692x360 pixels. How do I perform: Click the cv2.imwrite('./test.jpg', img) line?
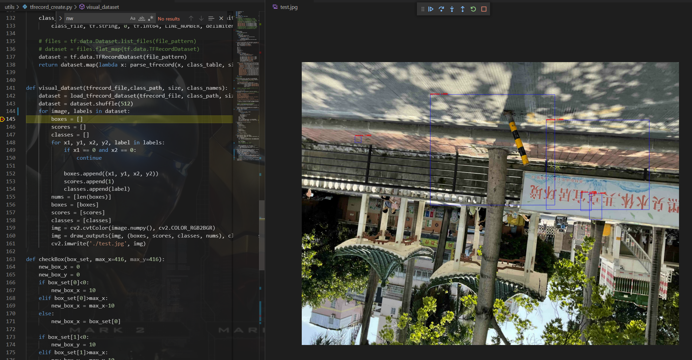point(98,244)
